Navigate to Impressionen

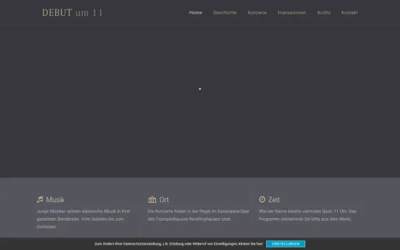pos(291,13)
